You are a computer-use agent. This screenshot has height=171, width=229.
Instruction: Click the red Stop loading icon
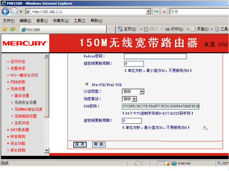click(x=164, y=11)
